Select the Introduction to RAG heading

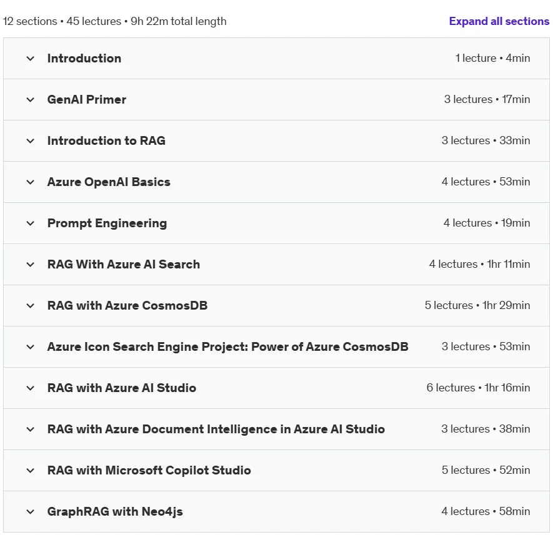(106, 140)
